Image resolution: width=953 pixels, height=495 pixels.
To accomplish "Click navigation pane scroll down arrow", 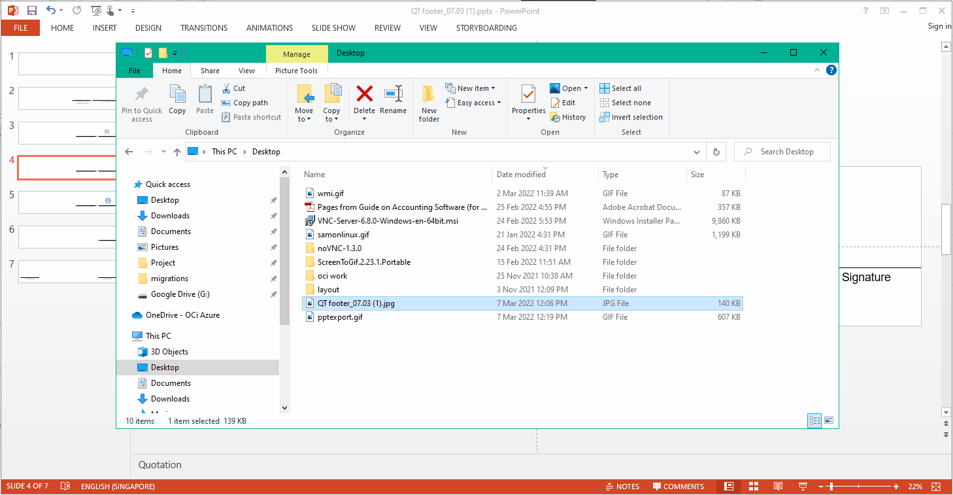I will 284,407.
